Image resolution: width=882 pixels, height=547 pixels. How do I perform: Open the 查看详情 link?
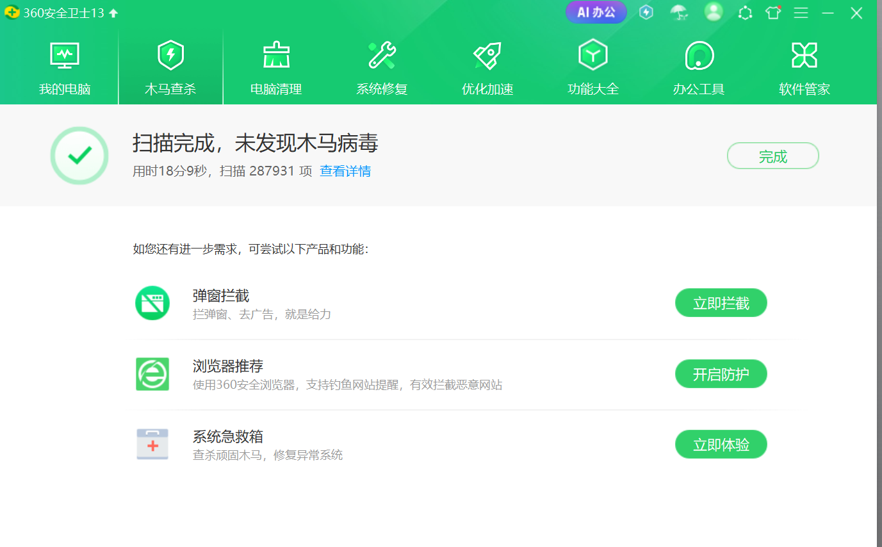point(345,171)
